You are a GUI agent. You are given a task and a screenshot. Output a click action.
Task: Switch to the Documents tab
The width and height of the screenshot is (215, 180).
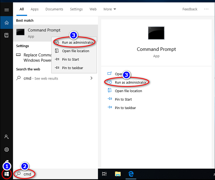tap(54, 9)
